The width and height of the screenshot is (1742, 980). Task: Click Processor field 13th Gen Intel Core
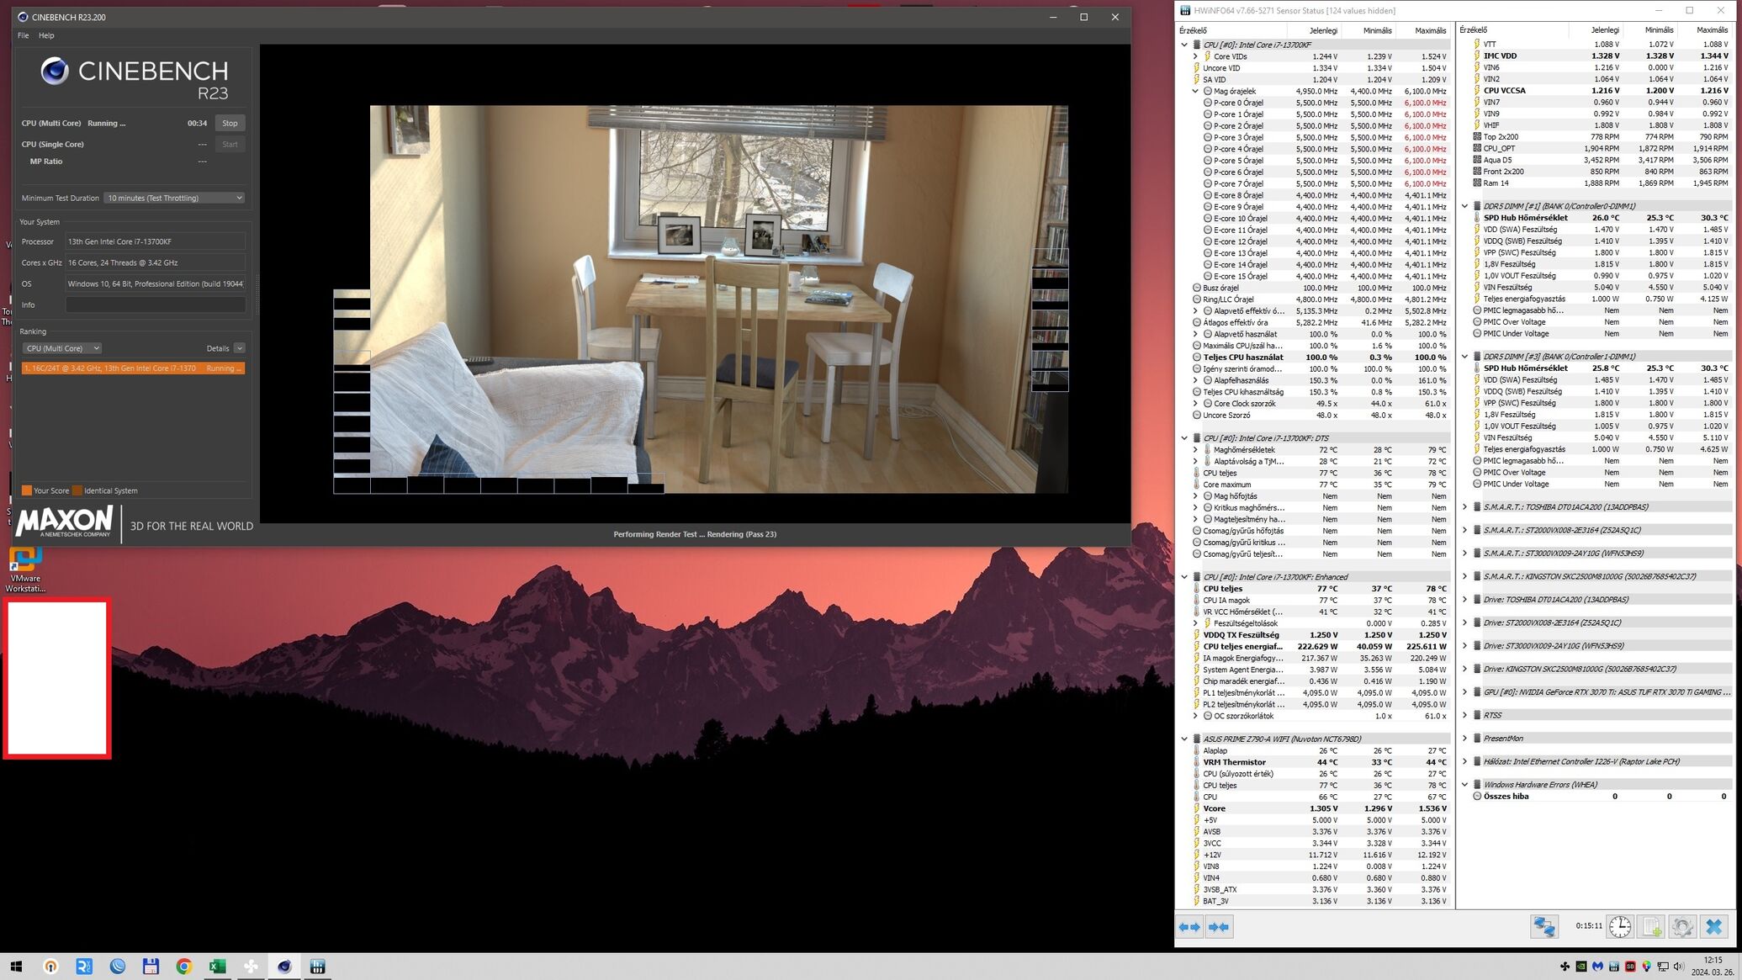[x=156, y=241]
